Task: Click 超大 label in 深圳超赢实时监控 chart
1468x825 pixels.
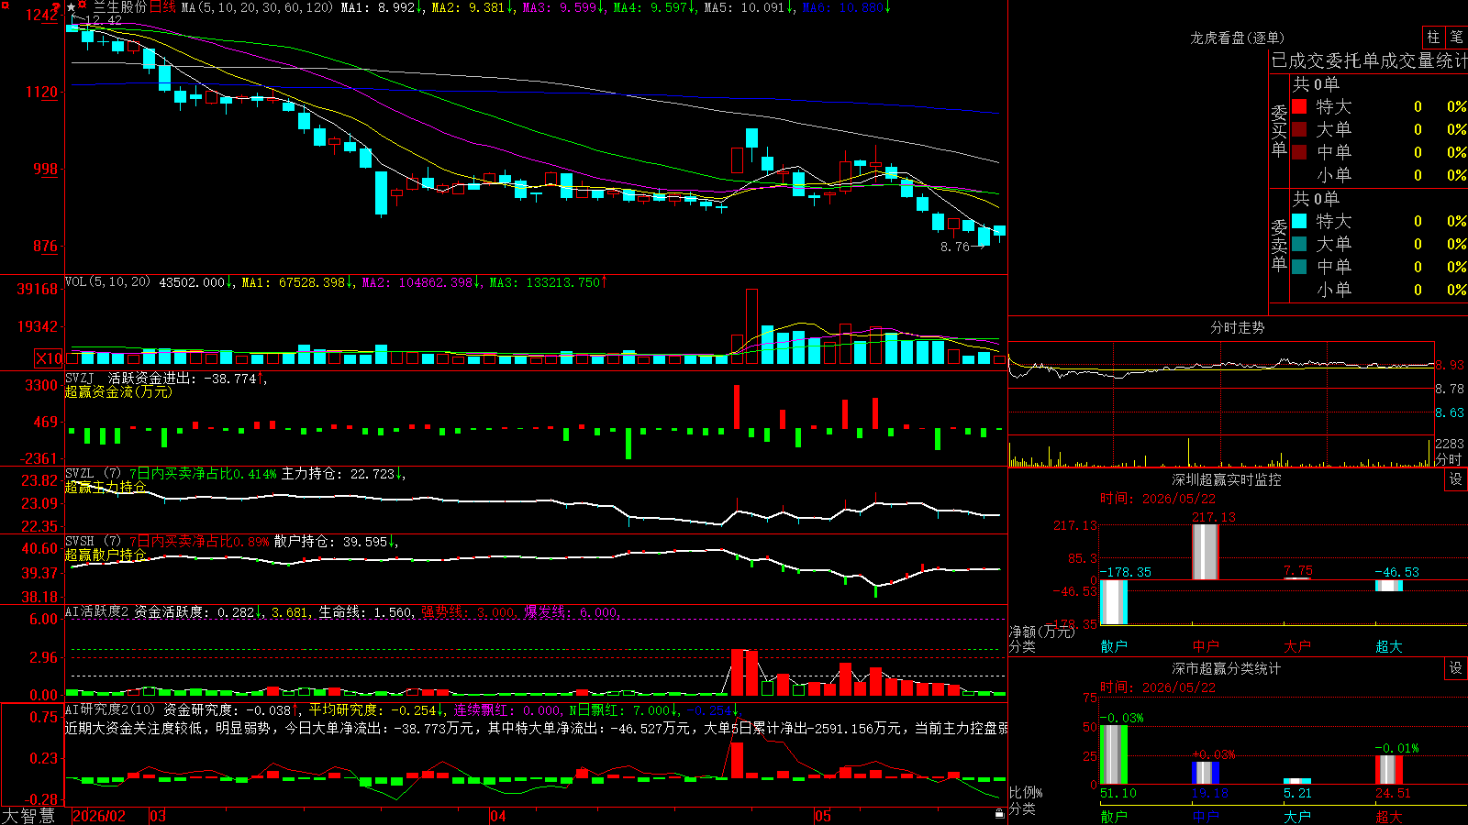Action: tap(1389, 646)
